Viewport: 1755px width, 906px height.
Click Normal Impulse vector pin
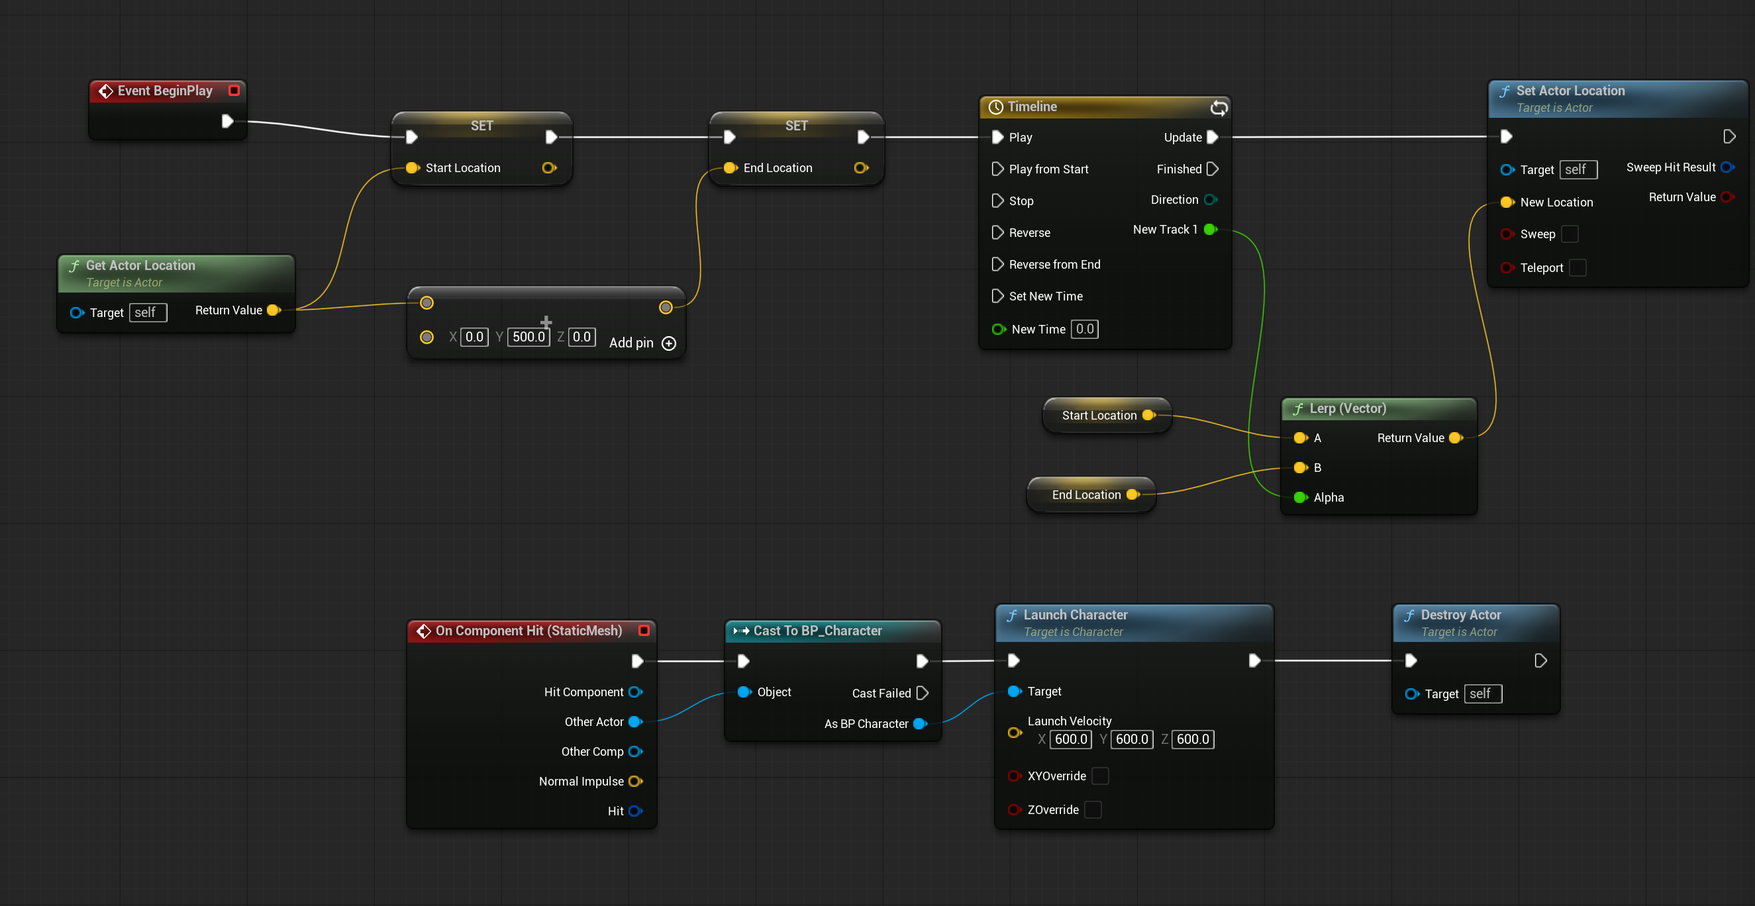(635, 782)
